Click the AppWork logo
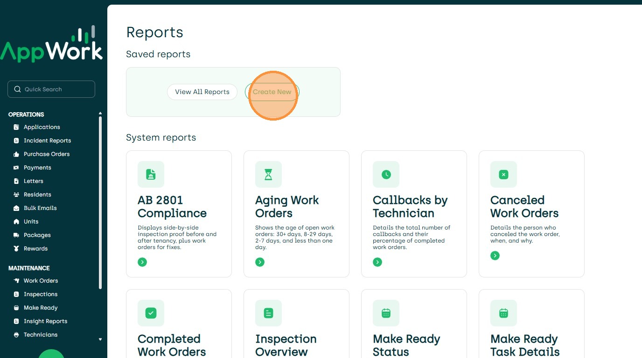The height and width of the screenshot is (358, 642). (x=51, y=46)
